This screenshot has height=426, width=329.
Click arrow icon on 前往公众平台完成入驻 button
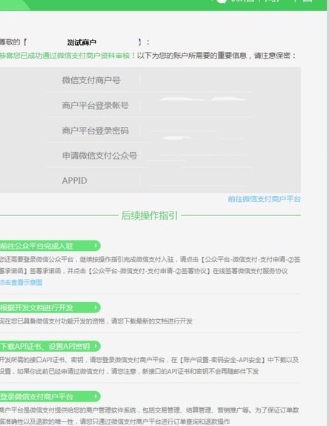(96, 246)
